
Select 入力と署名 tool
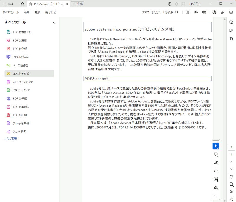(x=29, y=132)
